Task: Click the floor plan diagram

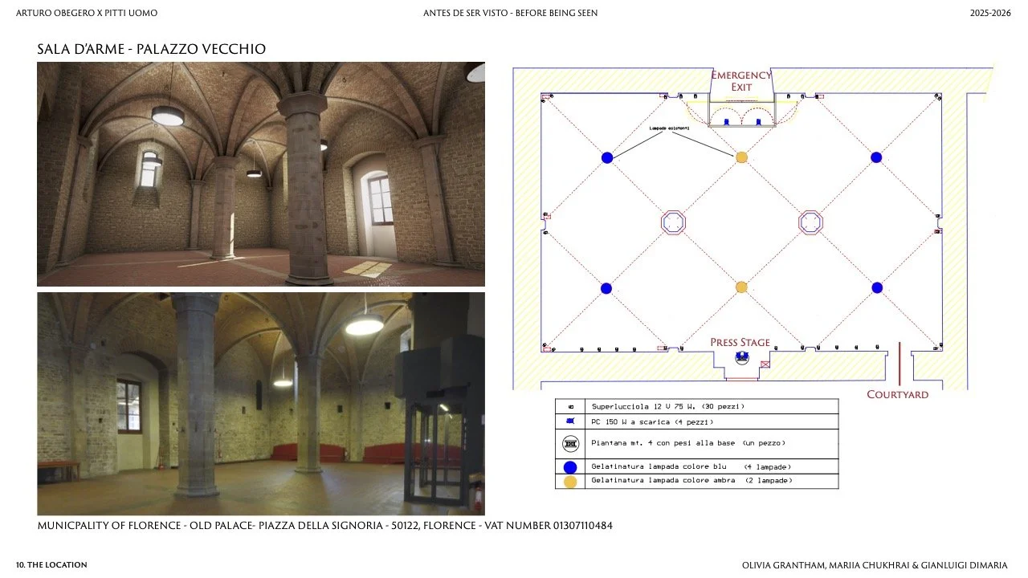Action: [x=755, y=229]
